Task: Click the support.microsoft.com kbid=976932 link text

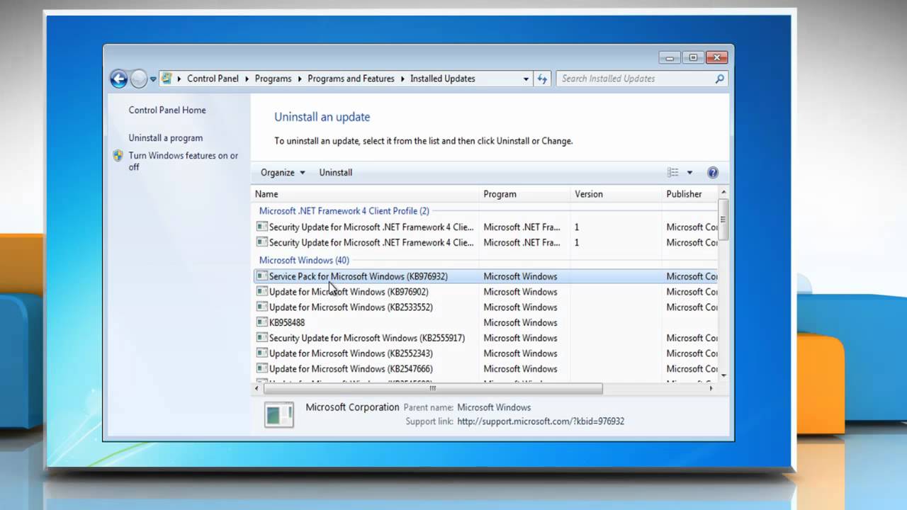Action: (541, 421)
